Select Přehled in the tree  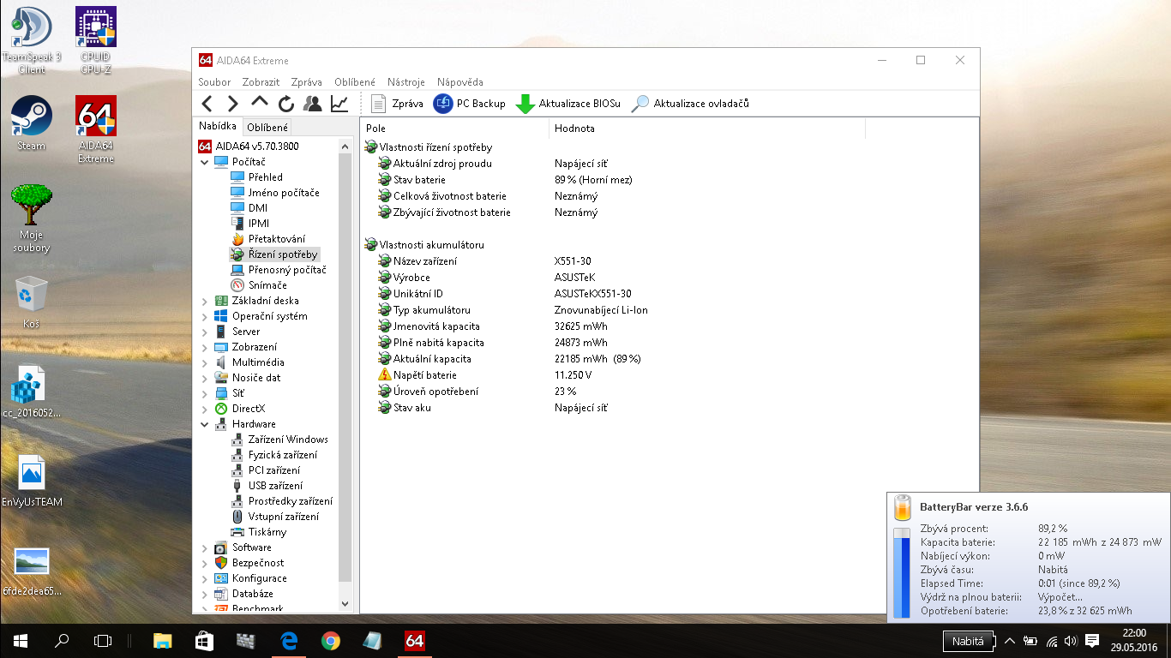pos(265,177)
